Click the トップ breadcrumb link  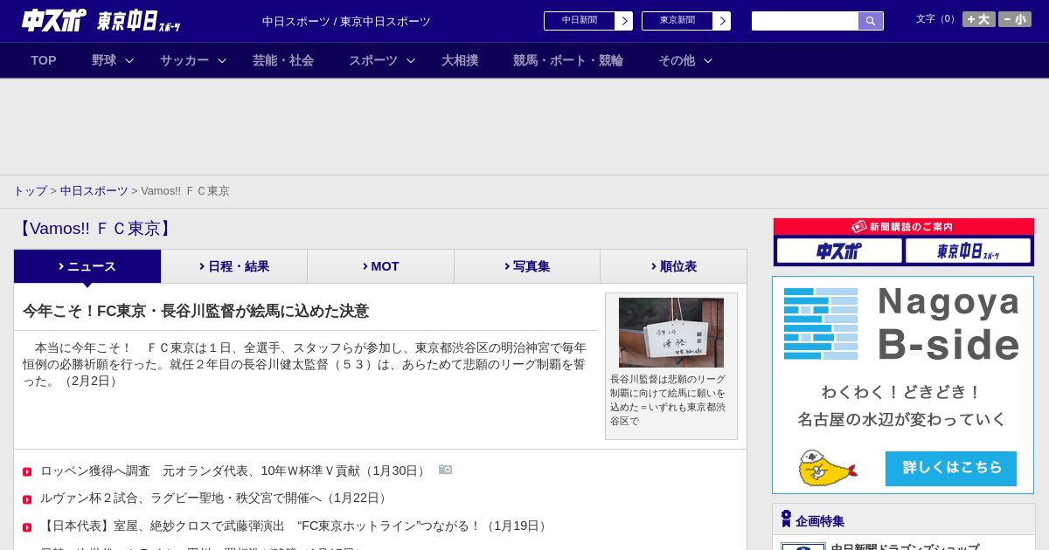pyautogui.click(x=30, y=191)
